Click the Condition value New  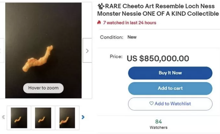coord(132,37)
